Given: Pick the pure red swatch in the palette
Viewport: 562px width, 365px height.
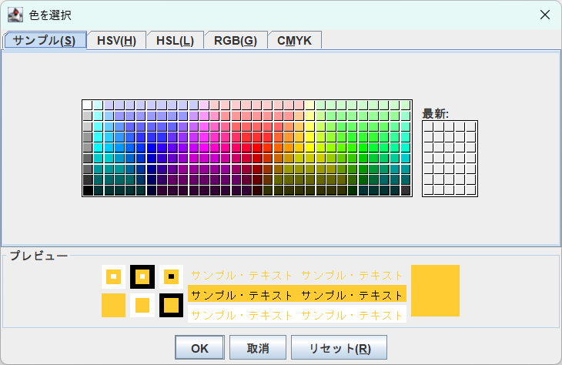Looking at the screenshot, I should [x=257, y=148].
